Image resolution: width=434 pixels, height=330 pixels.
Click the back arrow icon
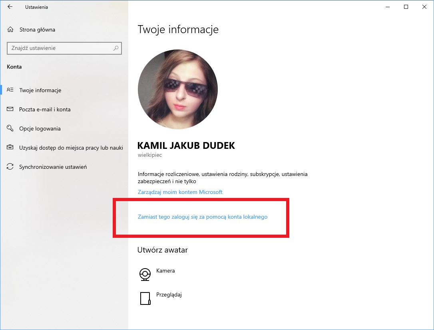(10, 6)
